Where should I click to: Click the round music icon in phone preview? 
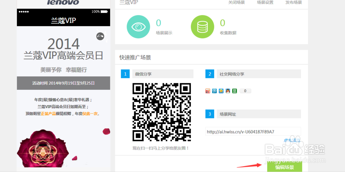100,36
